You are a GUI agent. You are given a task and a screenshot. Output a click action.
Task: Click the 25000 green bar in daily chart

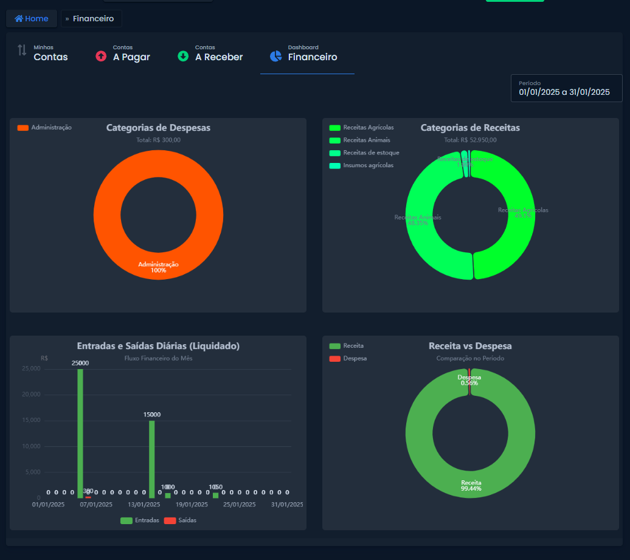pyautogui.click(x=80, y=434)
